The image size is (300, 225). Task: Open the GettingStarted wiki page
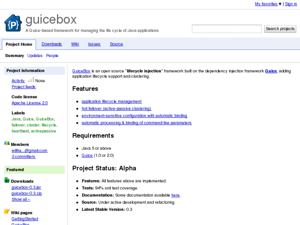[25, 219]
